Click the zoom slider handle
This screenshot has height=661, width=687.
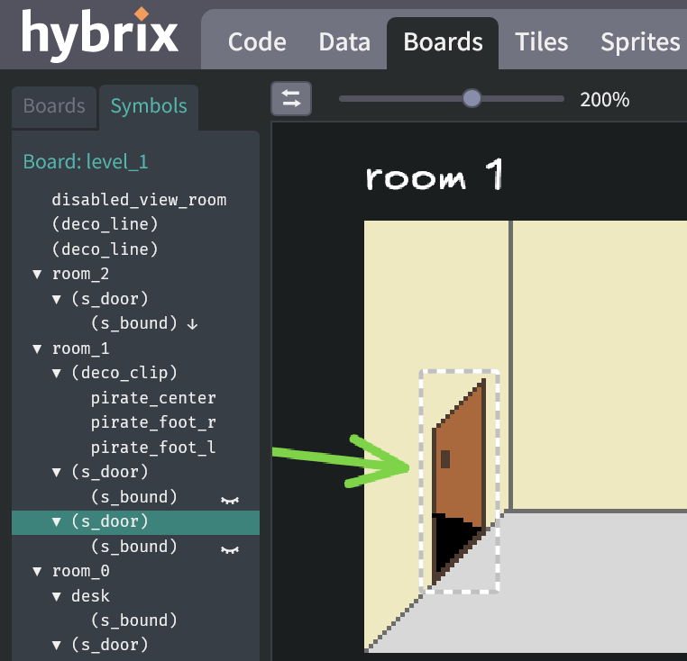tap(472, 98)
